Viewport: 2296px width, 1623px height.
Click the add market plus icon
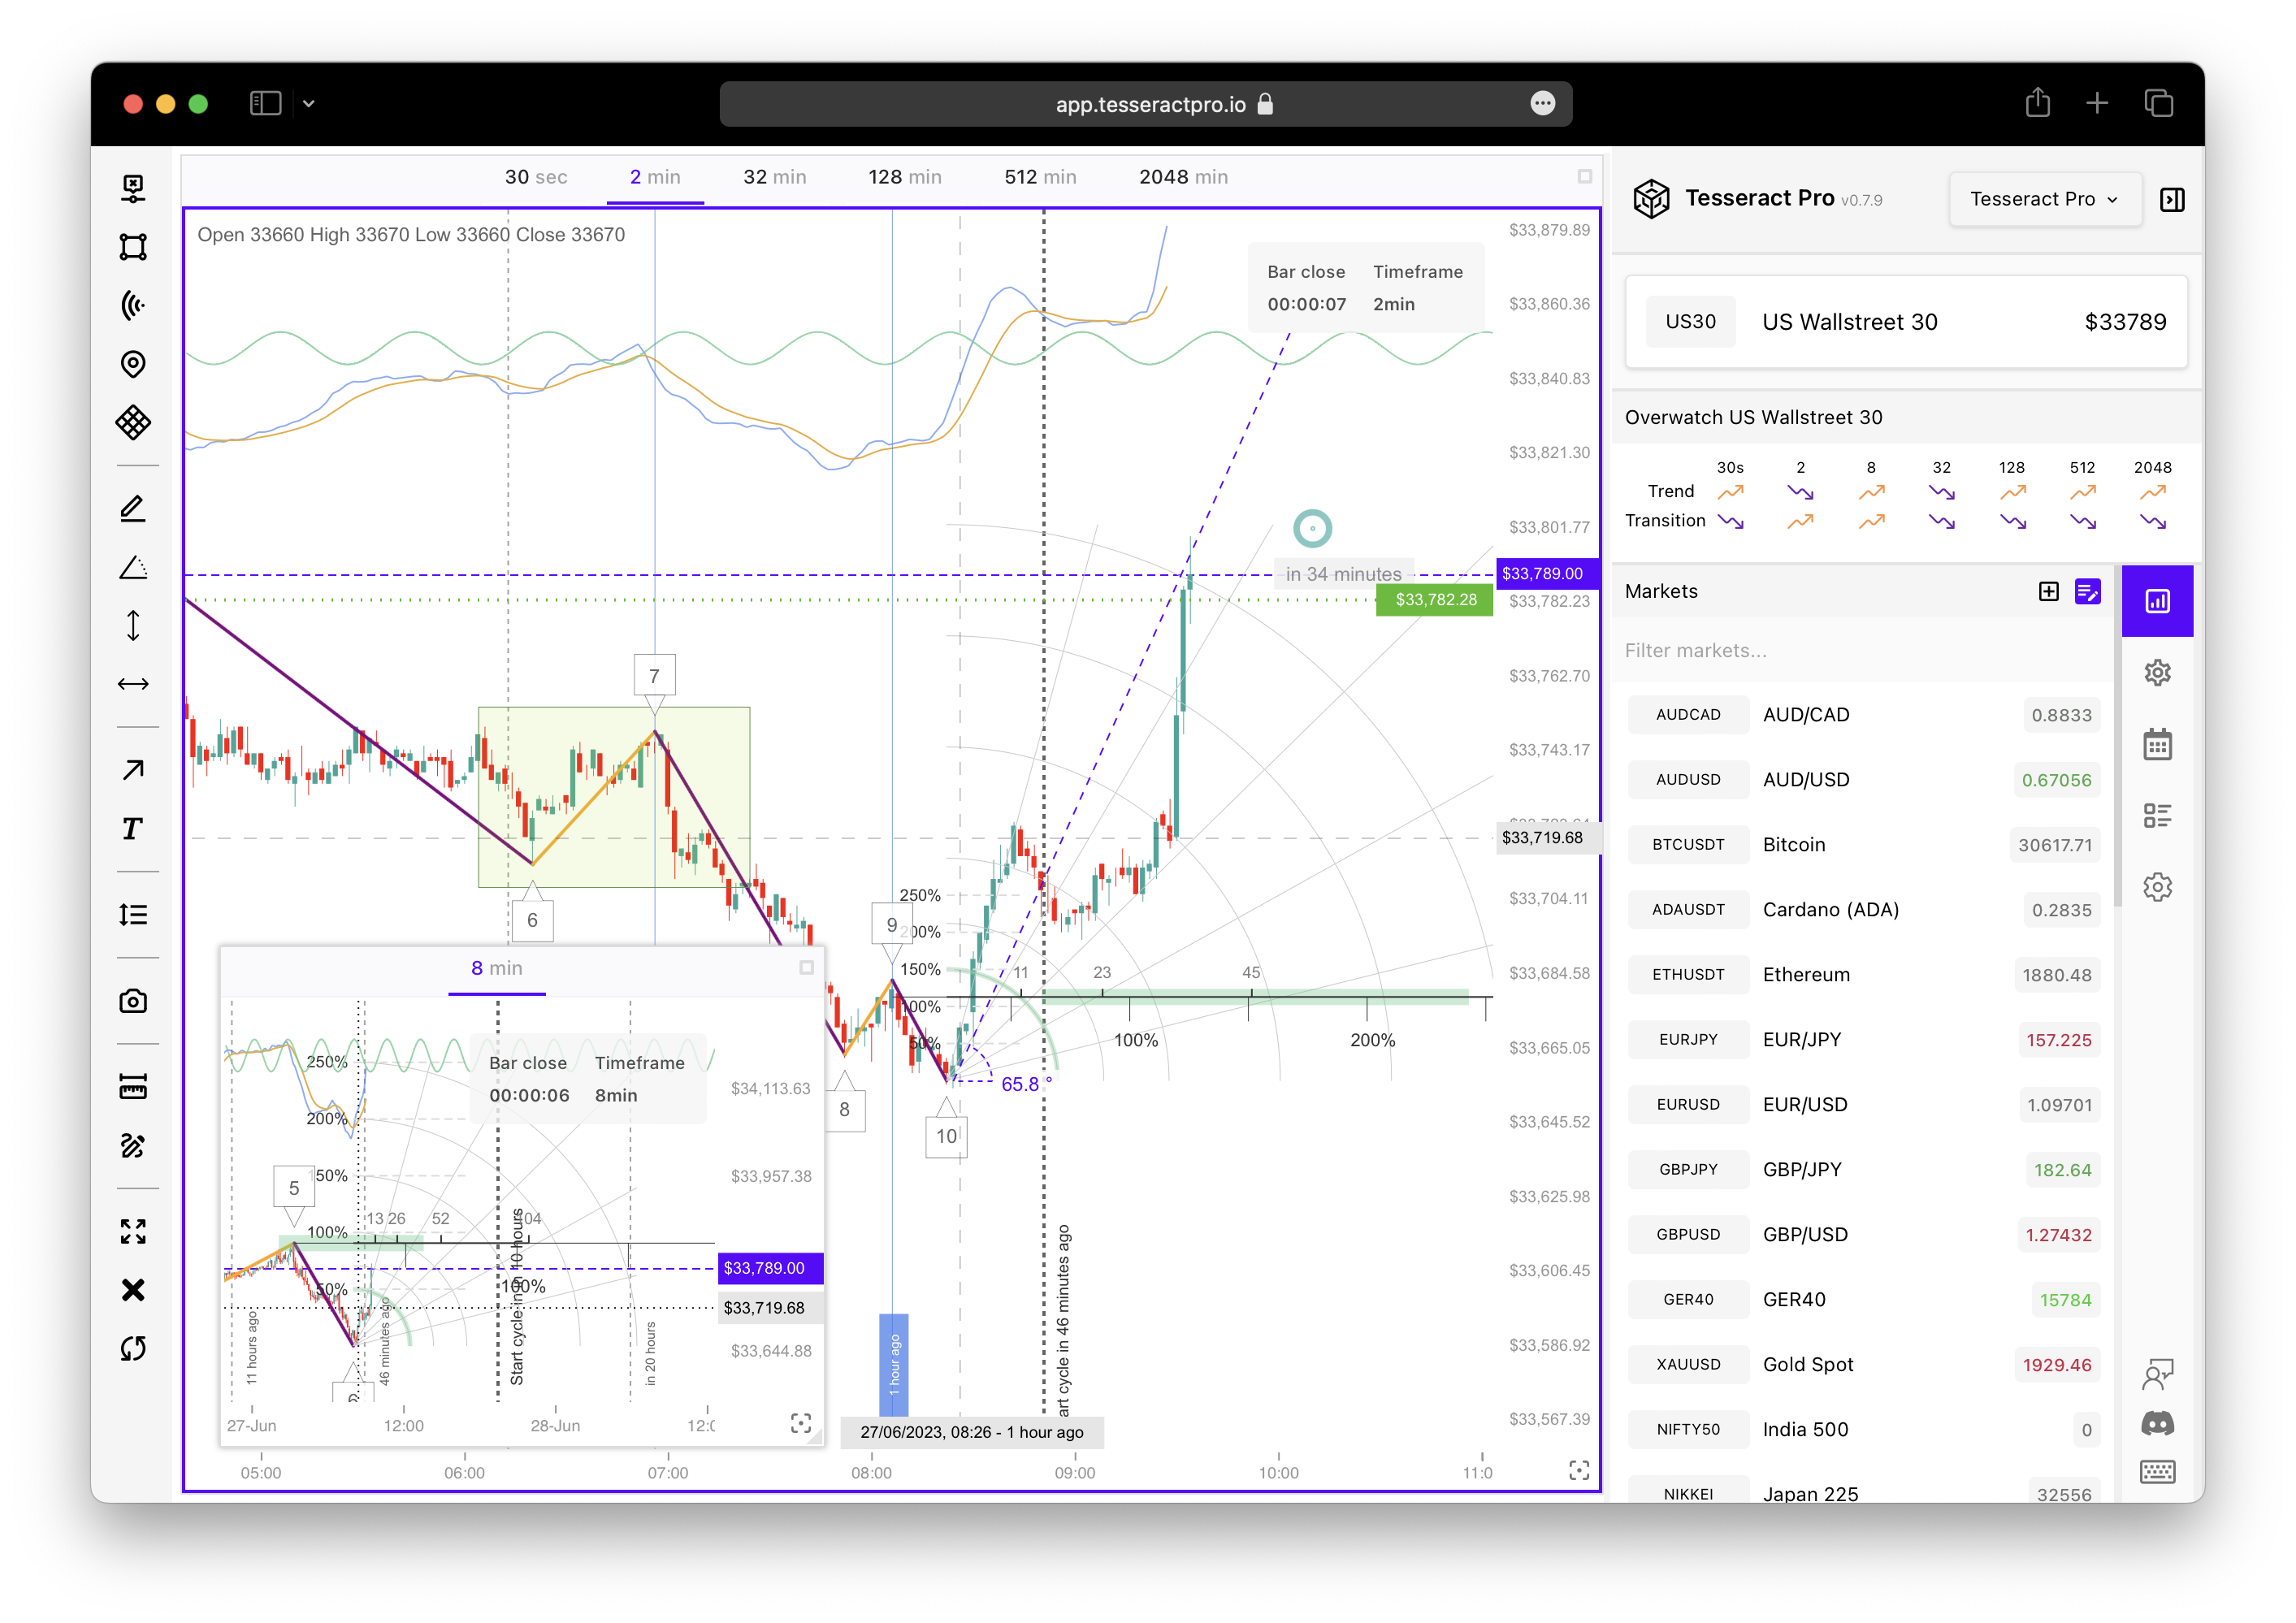(x=2049, y=592)
